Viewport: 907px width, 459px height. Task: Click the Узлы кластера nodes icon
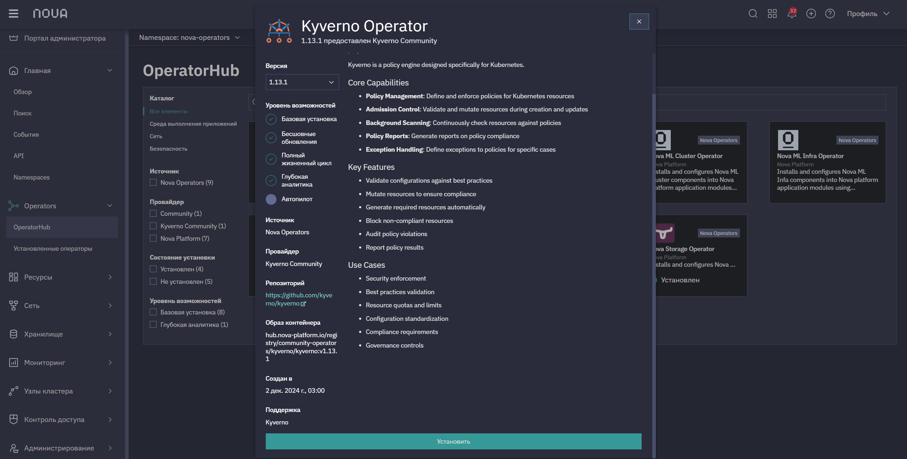point(14,391)
